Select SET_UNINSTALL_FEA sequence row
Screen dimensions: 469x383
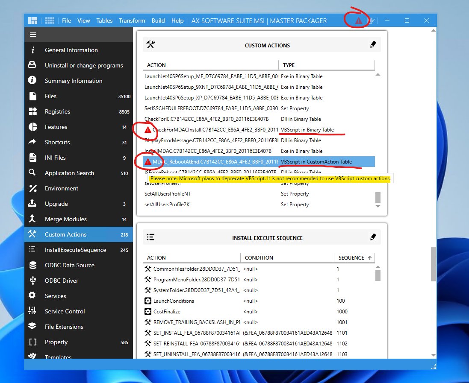coord(259,354)
